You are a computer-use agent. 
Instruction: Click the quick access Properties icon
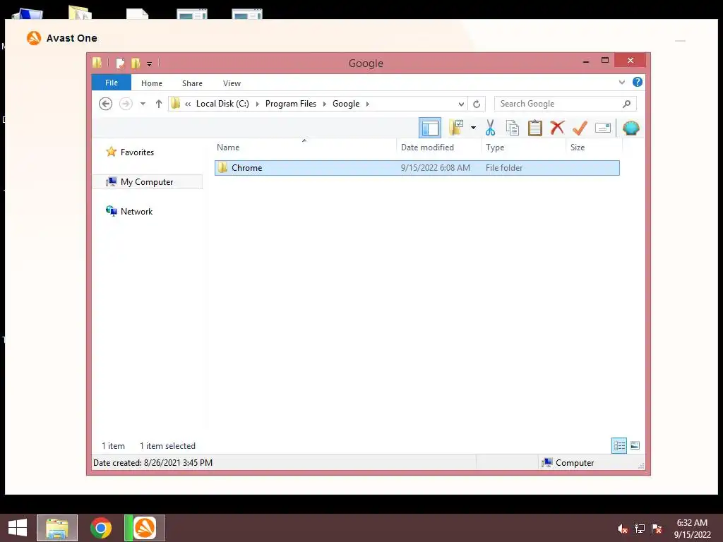(120, 63)
